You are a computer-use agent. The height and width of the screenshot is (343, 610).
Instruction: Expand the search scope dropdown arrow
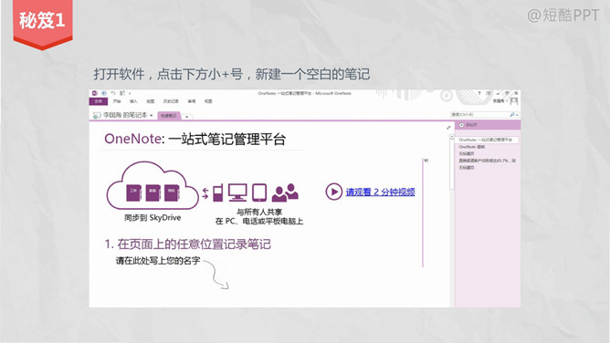coord(517,115)
